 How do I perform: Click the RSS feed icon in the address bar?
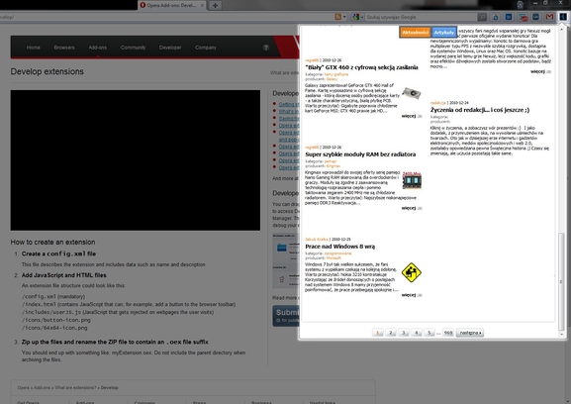[x=338, y=17]
